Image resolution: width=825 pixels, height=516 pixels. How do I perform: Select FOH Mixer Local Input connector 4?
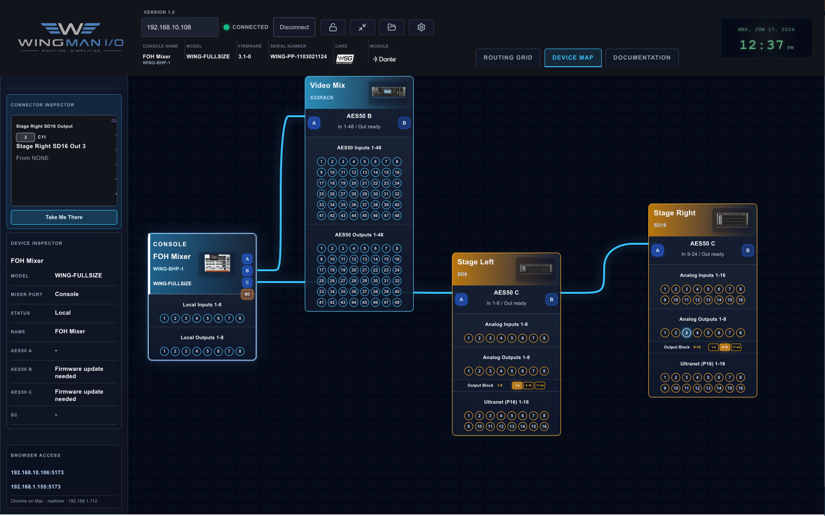(197, 318)
